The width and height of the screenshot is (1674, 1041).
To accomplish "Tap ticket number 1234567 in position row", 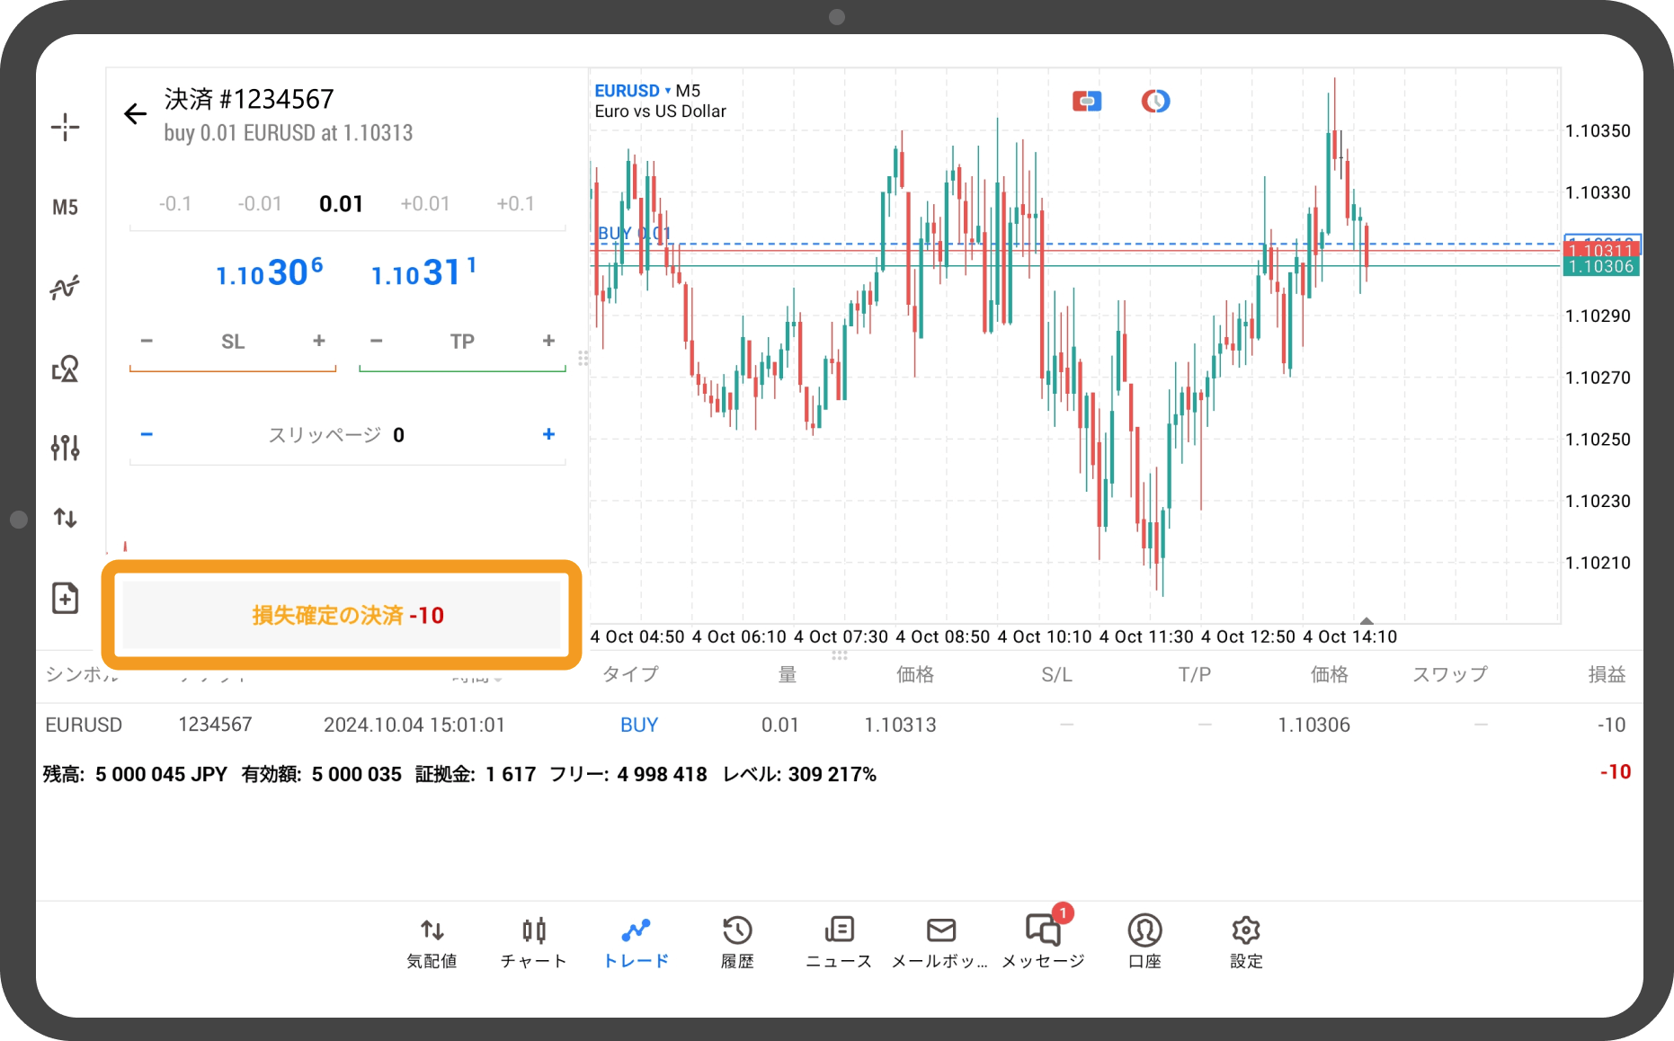I will click(215, 725).
